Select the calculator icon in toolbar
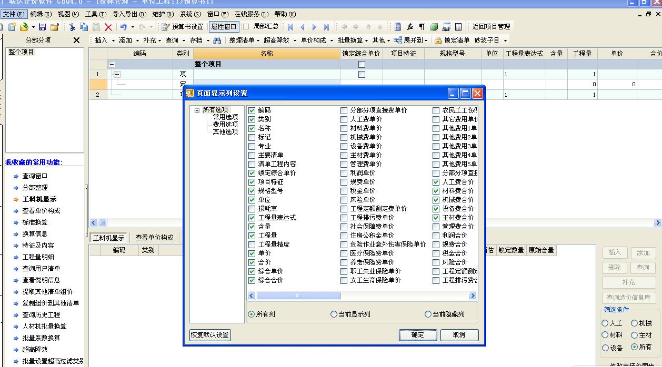 398,26
